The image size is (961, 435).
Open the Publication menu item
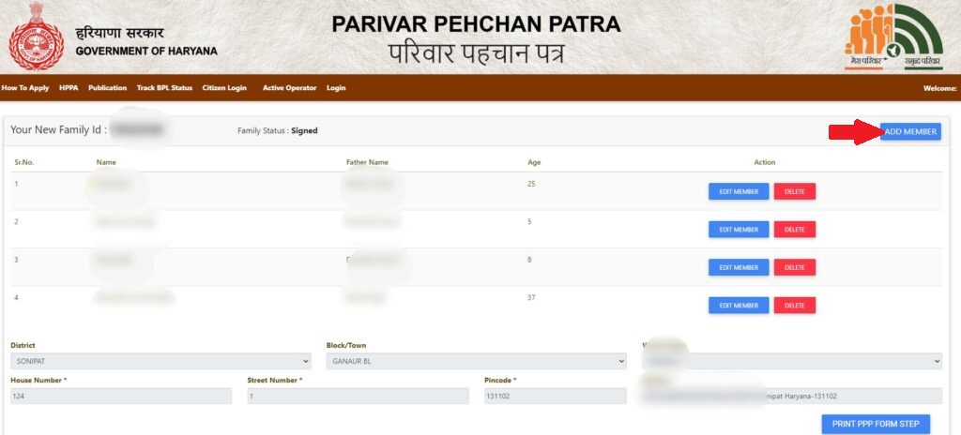coord(107,88)
